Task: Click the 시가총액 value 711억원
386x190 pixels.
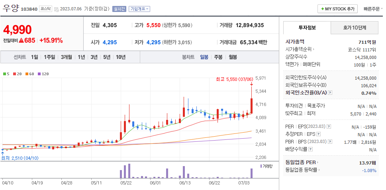Action: point(368,42)
